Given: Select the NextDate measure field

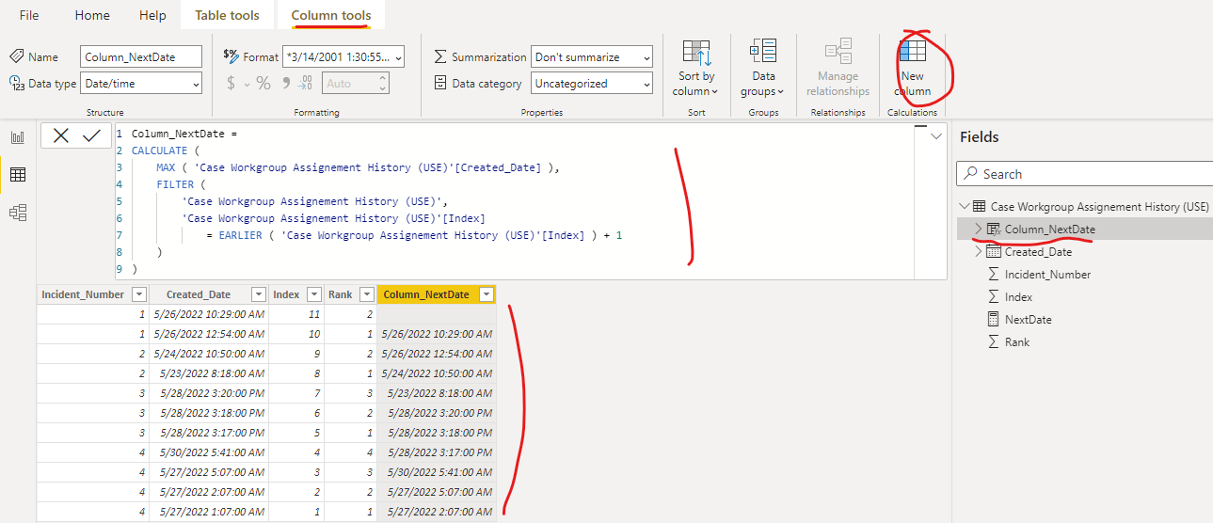Looking at the screenshot, I should coord(1028,319).
